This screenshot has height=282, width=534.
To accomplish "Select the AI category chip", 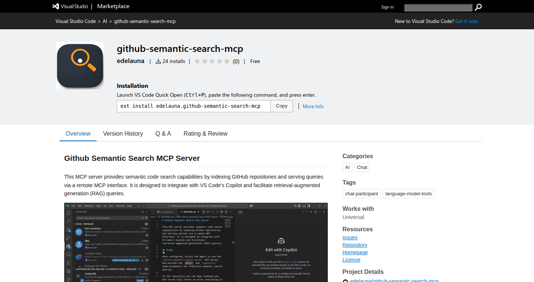I will [347, 167].
